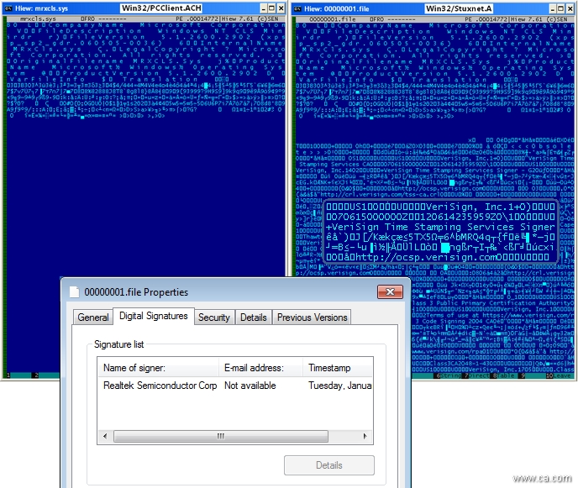Click the Details button below the signature list
Viewport: 578px width, 488px height.
coord(328,465)
